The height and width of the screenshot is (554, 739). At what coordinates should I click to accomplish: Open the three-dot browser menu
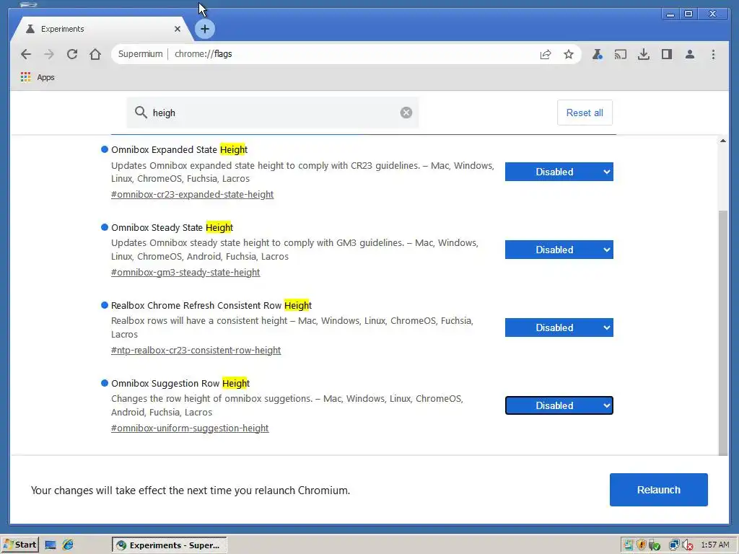[x=713, y=54]
